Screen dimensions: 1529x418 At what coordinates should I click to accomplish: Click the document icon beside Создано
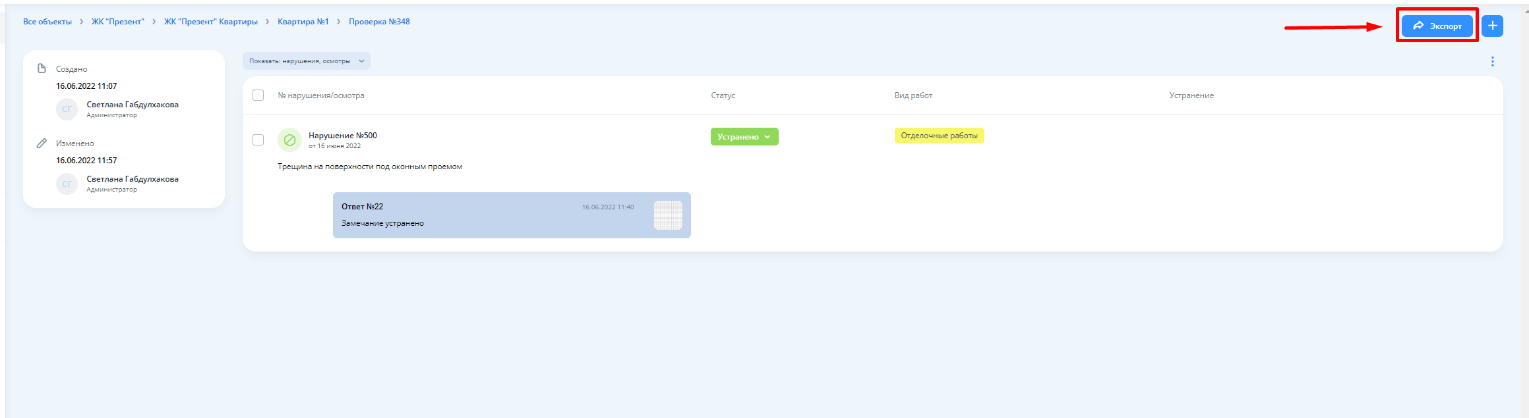[42, 68]
